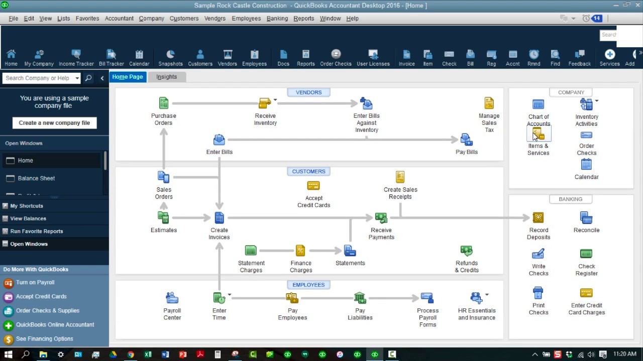Open Sales Orders
This screenshot has height=361, width=643.
[163, 177]
